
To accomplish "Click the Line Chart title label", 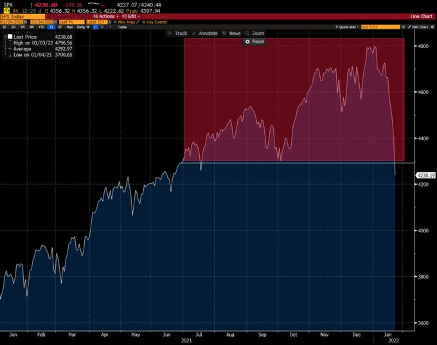I will click(421, 17).
